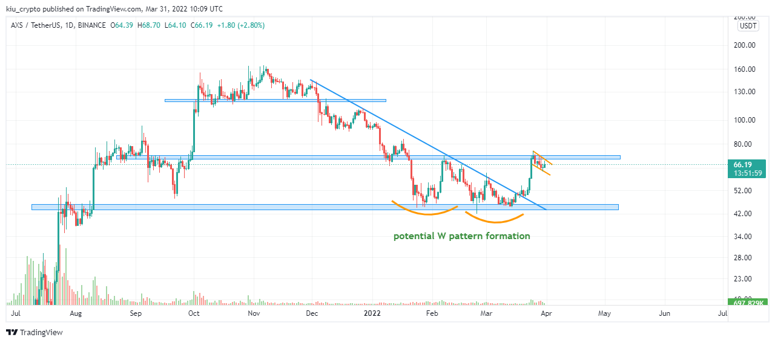Viewport: 775px width, 343px height.
Task: Click the 80.00 price axis label
Action: click(x=744, y=144)
